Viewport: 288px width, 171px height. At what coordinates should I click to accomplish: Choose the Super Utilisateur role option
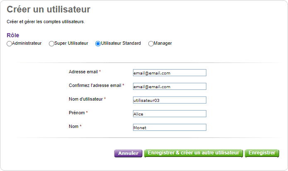(51, 43)
